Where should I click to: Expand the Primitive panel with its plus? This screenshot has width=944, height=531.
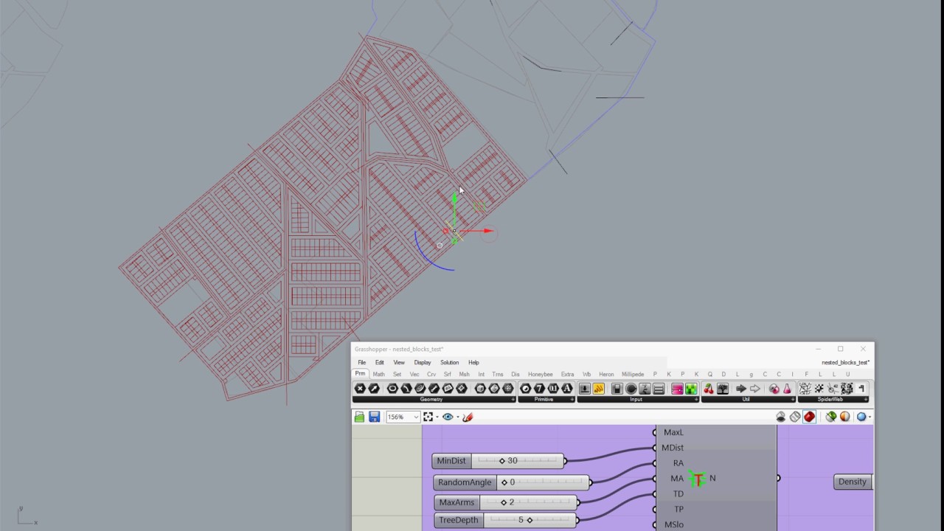click(572, 399)
